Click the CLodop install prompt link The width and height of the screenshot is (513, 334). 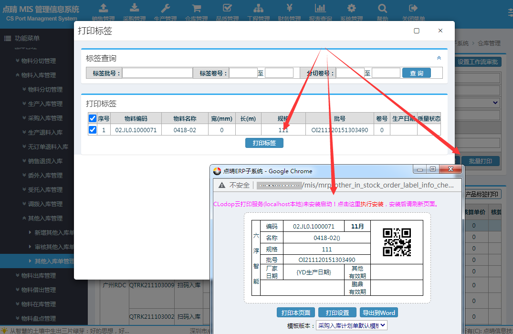pyautogui.click(x=326, y=204)
